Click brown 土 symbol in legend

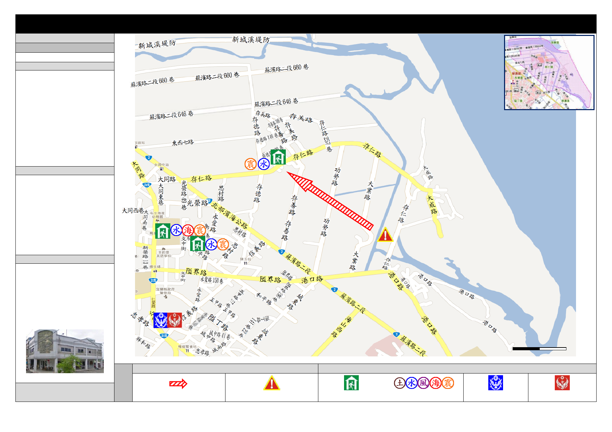click(400, 383)
